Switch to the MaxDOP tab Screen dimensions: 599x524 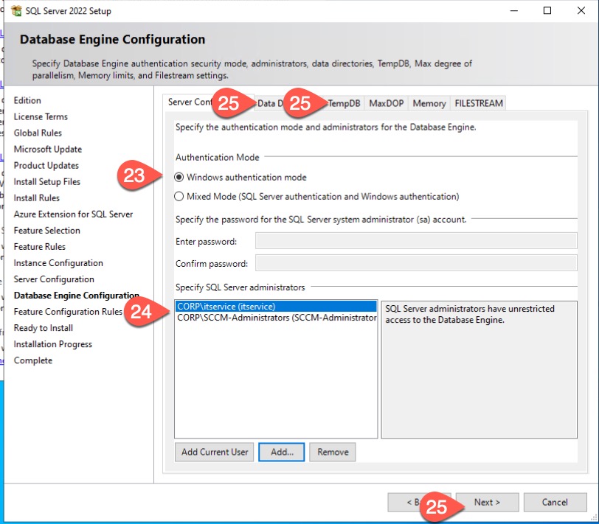click(386, 104)
